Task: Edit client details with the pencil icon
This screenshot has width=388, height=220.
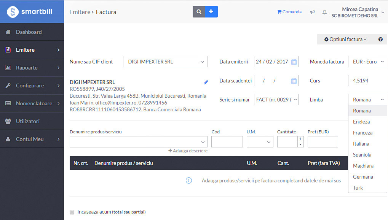Action: pos(206,82)
